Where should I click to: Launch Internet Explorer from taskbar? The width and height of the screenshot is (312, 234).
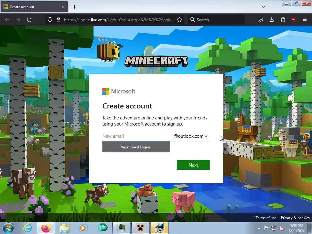pyautogui.click(x=27, y=228)
